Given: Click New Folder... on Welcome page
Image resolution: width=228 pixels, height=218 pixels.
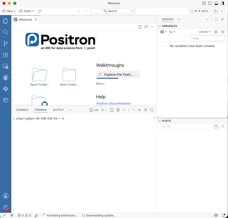Looking at the screenshot, I should pos(69,77).
